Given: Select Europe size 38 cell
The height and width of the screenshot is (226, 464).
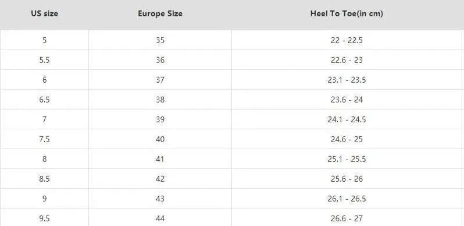Looking at the screenshot, I should tap(160, 100).
